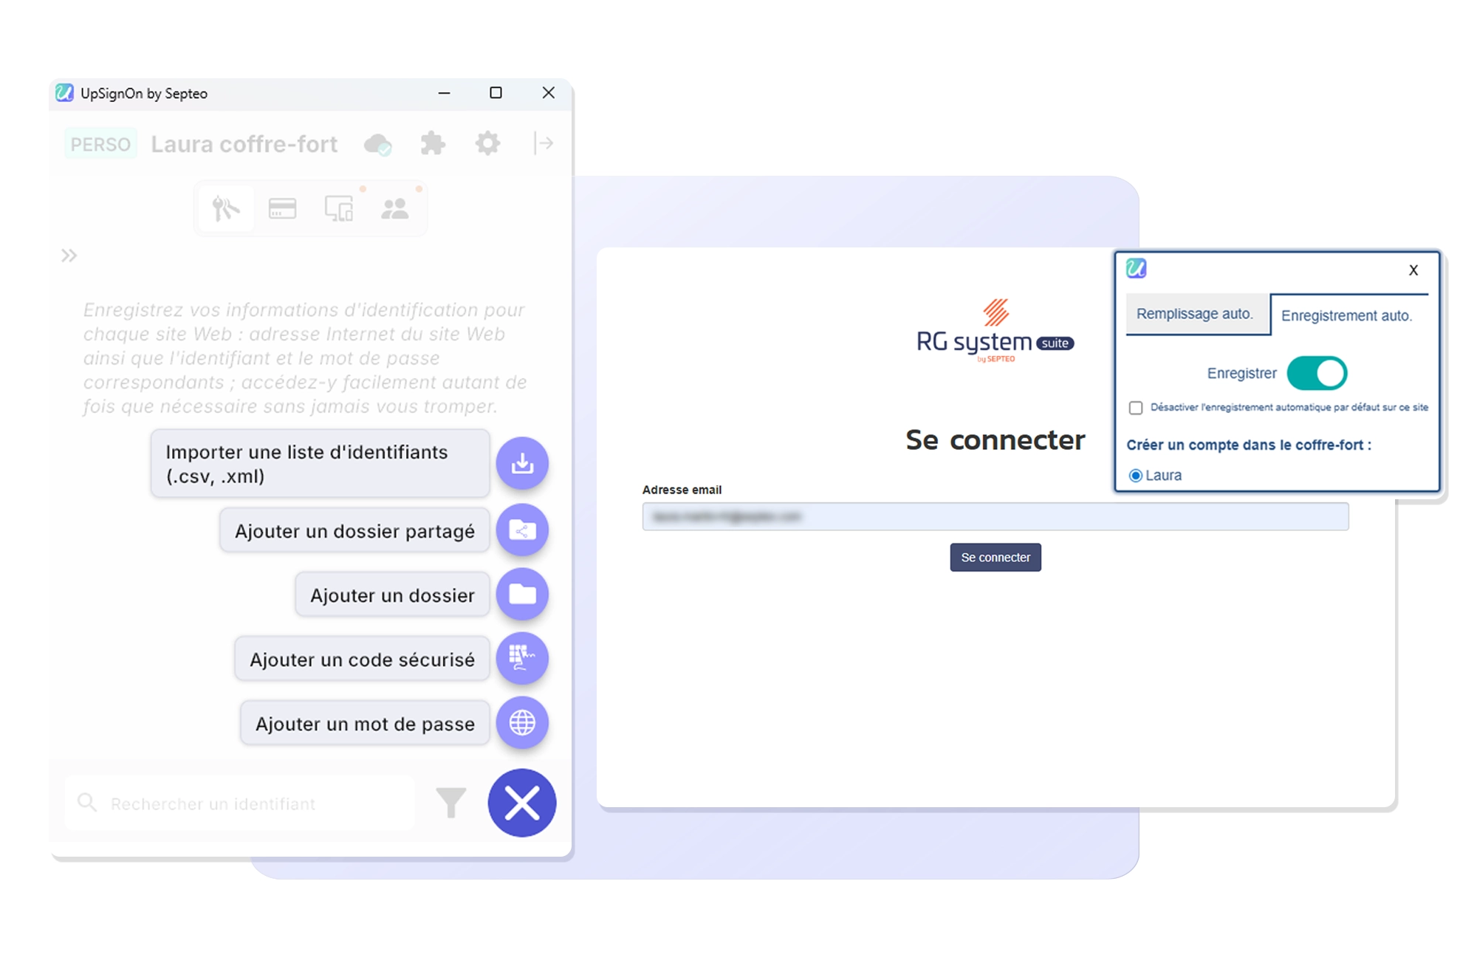Expand the collapsed sidebar with double chevron
Viewport: 1477px width, 980px height.
69,255
